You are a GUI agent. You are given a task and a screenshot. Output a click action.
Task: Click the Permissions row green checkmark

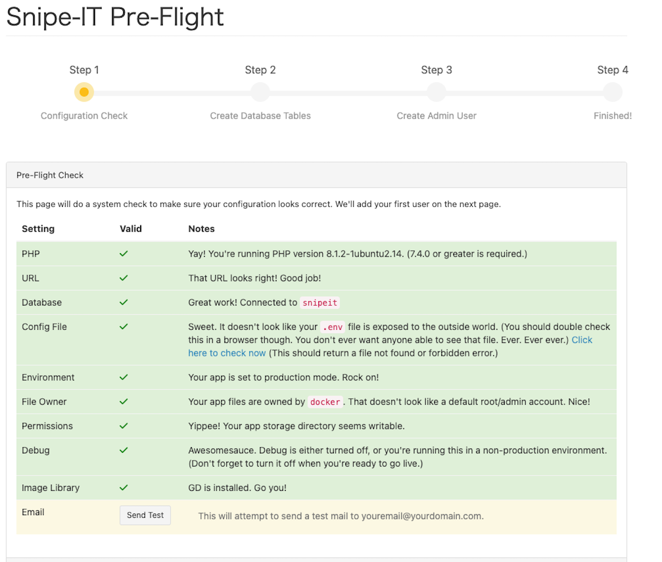[x=124, y=426]
